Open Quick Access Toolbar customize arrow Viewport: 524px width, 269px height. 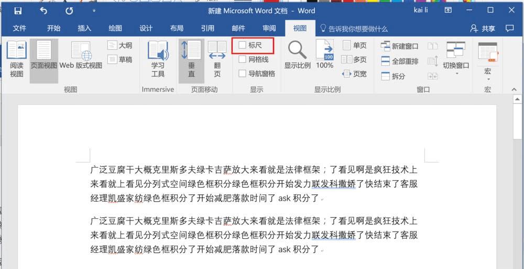(94, 10)
